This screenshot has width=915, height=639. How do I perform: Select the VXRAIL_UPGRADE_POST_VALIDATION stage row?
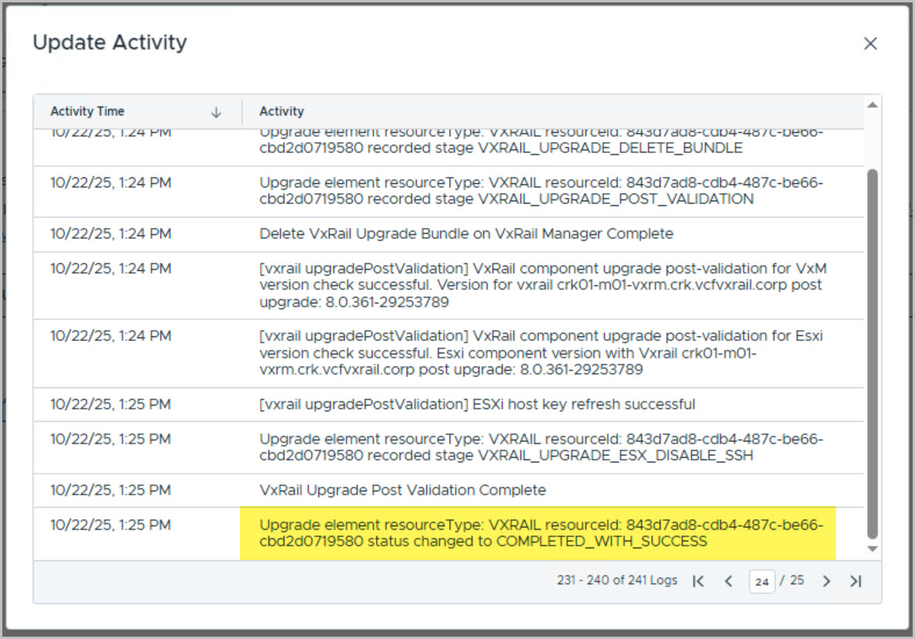[540, 191]
